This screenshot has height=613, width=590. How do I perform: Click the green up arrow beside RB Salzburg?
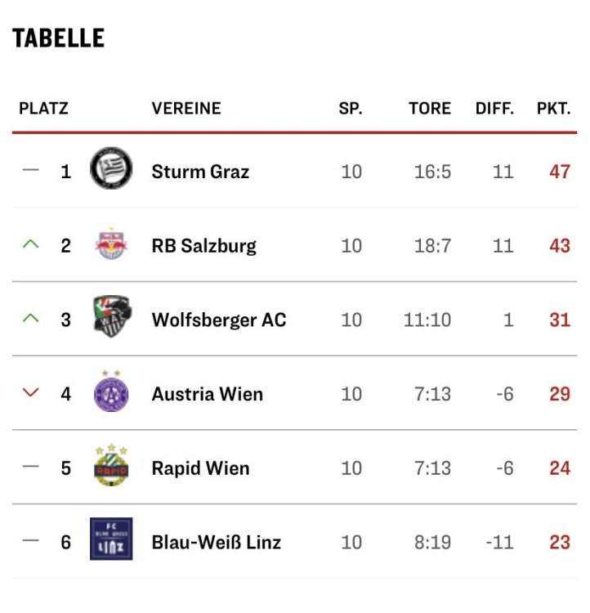tap(31, 244)
